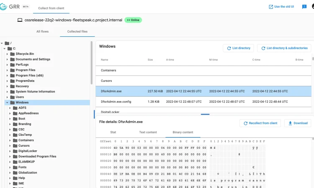Click the C: drive folder icon
The width and height of the screenshot is (314, 188).
pos(10,48)
